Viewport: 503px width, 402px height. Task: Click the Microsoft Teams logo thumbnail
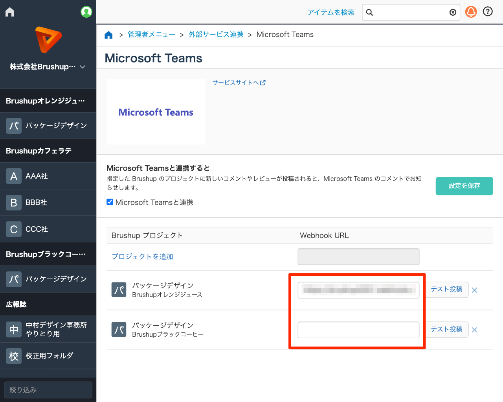tap(156, 112)
